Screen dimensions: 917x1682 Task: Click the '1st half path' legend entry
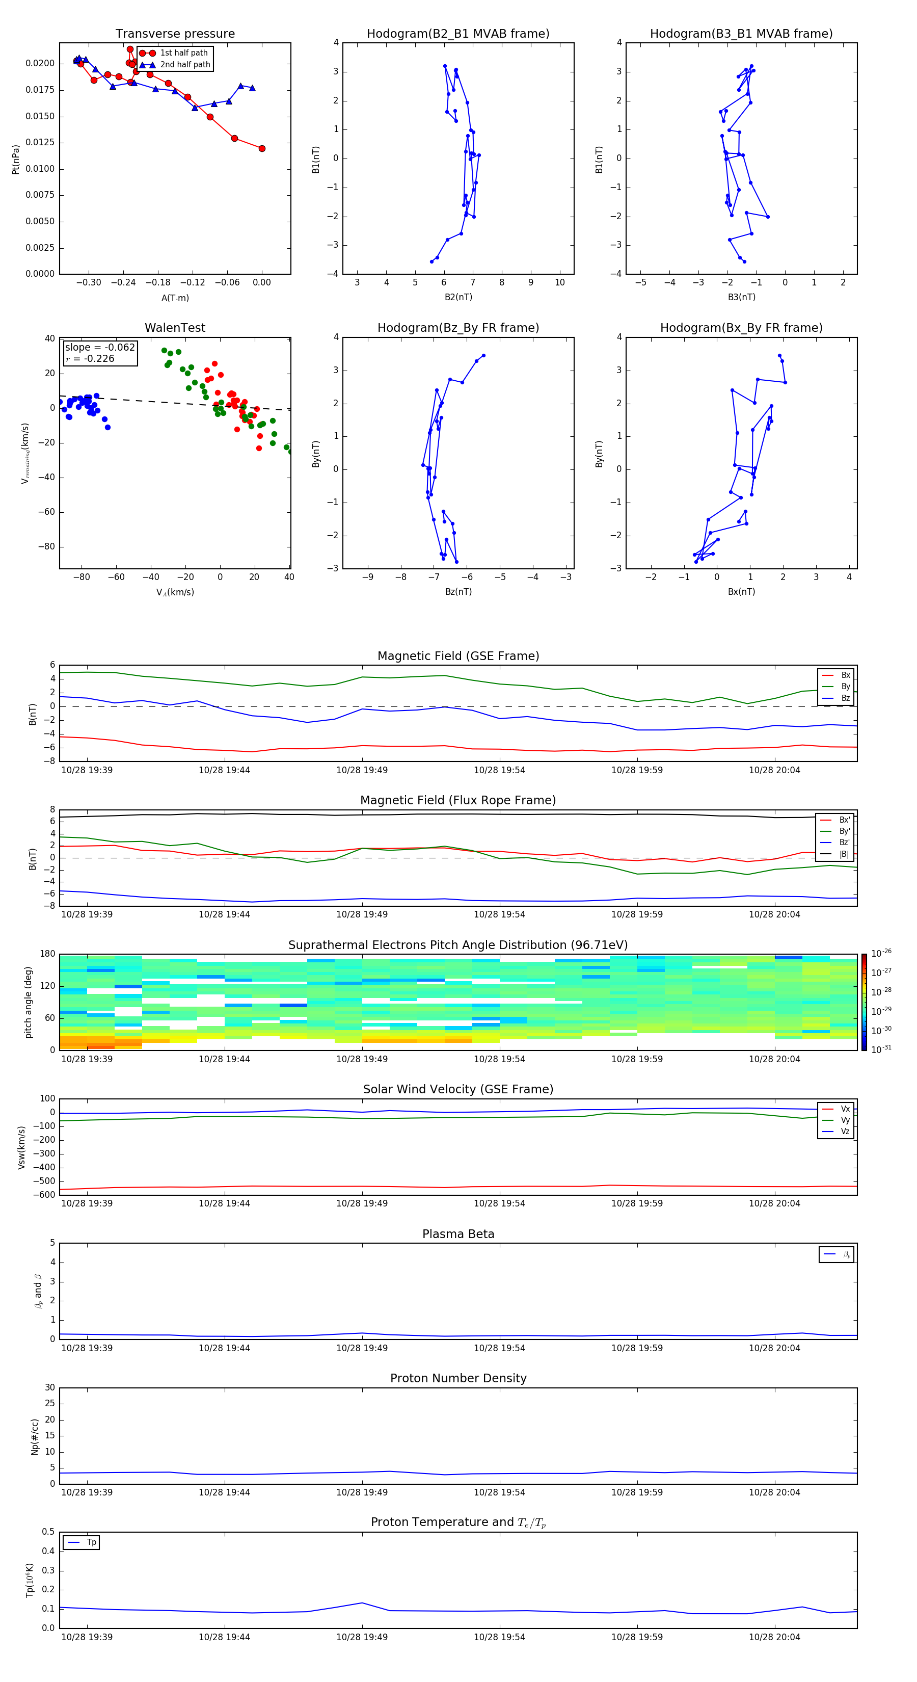coord(175,53)
